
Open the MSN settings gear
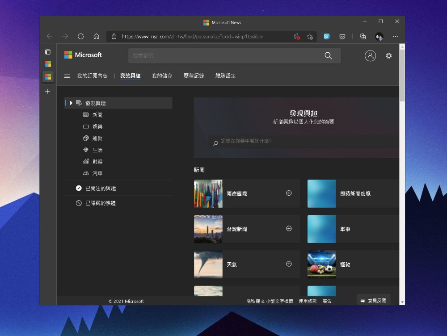click(x=388, y=56)
